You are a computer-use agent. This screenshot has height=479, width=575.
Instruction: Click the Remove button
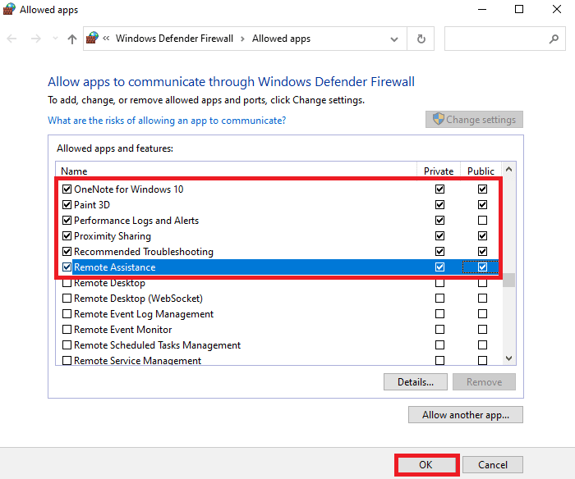point(484,382)
